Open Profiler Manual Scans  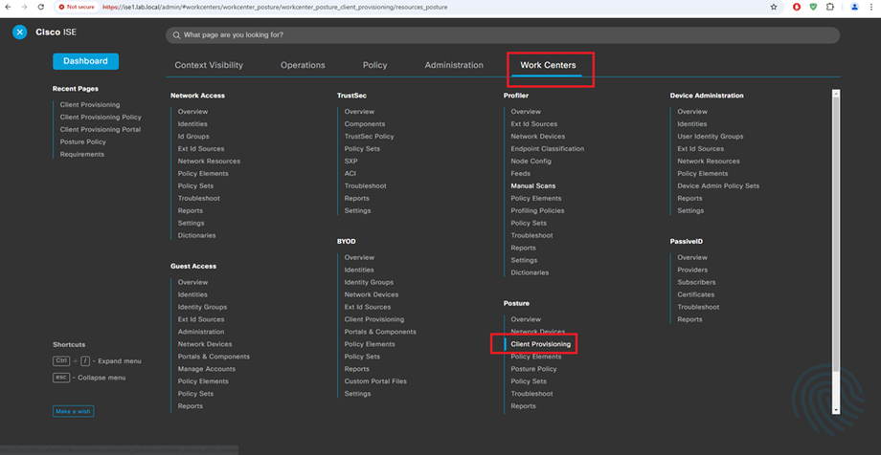[533, 185]
